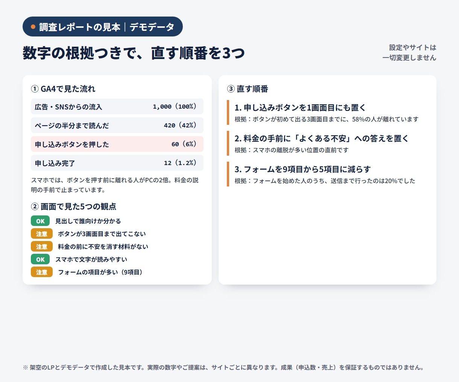Click the 根拠 line mentioning 送信まで行ったのは20%
Screen dimensions: 459x382
pyautogui.click(x=325, y=181)
